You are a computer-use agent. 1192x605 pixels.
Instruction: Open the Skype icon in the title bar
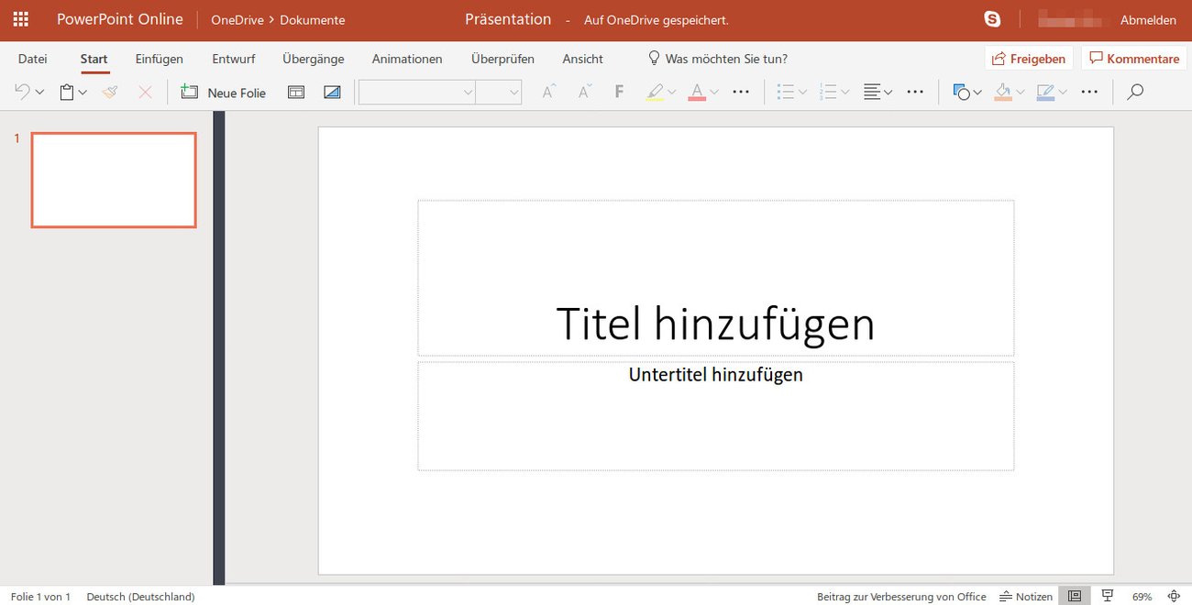click(x=992, y=17)
